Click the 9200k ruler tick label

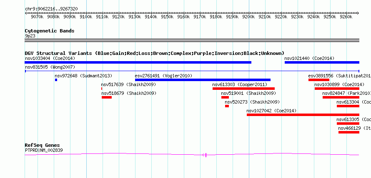point(248,17)
